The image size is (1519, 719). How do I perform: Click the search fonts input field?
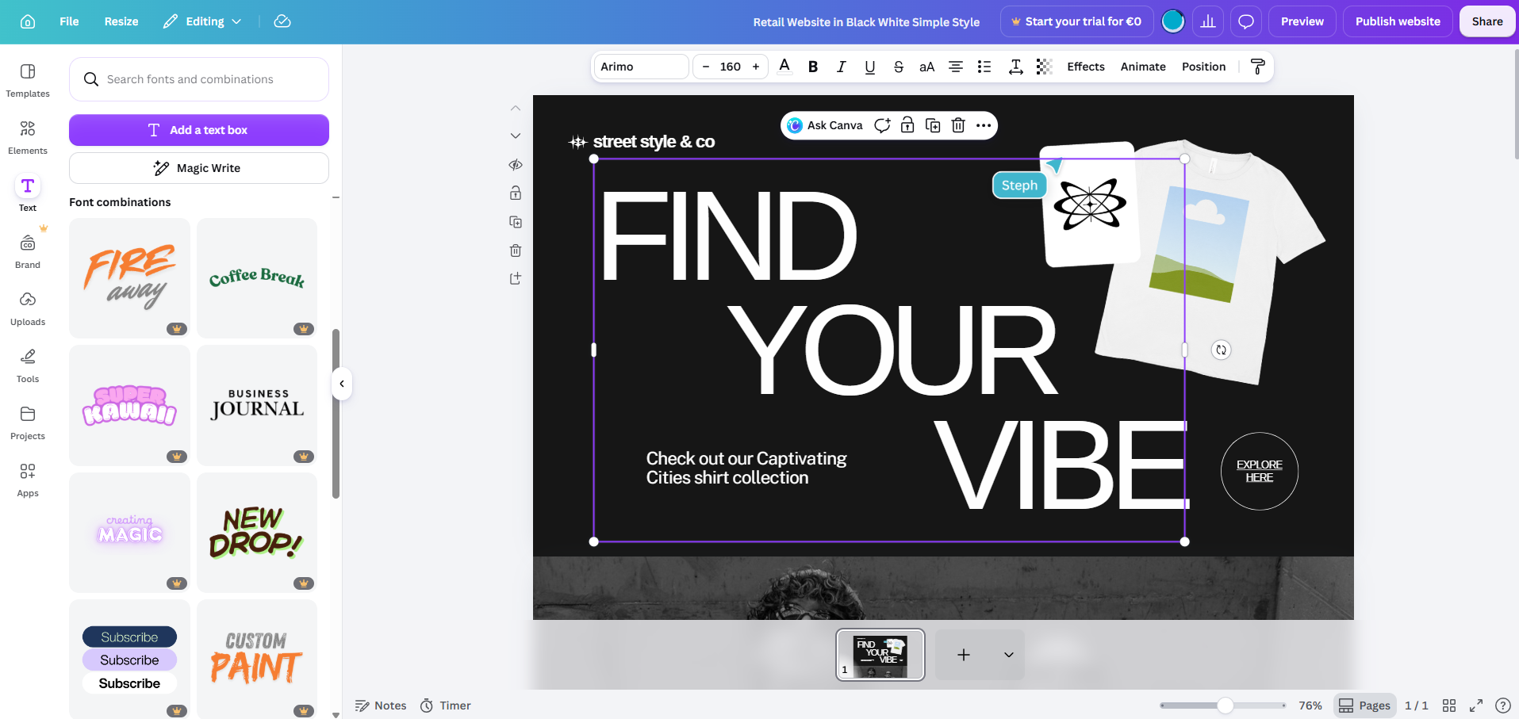click(199, 79)
